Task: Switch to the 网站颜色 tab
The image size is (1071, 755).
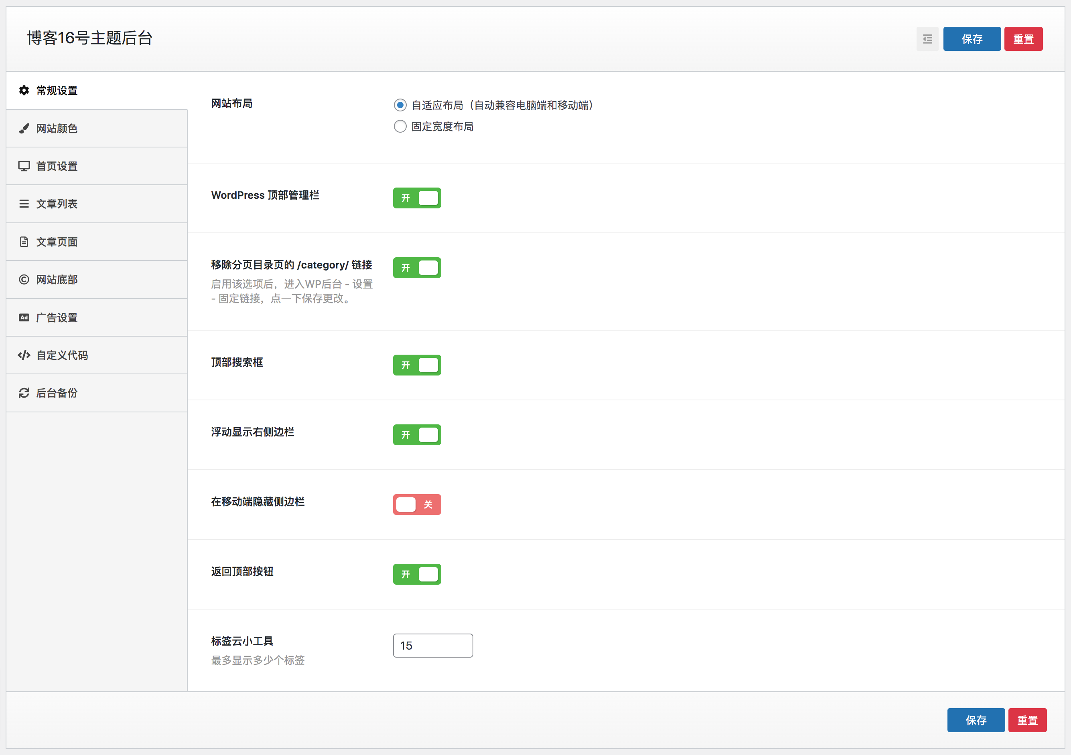Action: pos(97,128)
